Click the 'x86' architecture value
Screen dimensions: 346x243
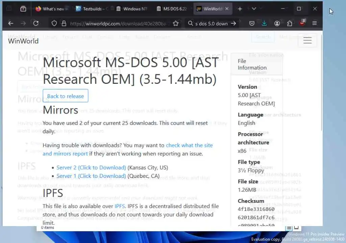[x=242, y=151]
